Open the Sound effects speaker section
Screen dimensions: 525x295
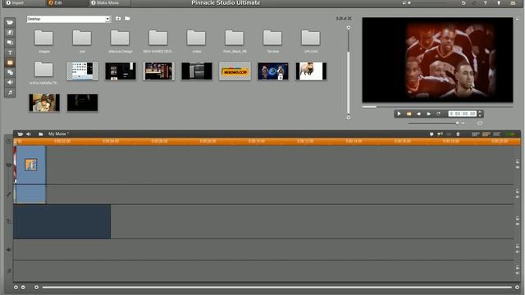[10, 82]
